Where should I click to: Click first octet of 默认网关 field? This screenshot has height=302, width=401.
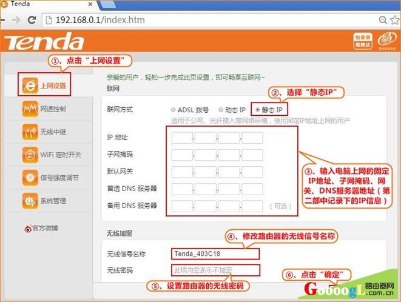(x=181, y=172)
